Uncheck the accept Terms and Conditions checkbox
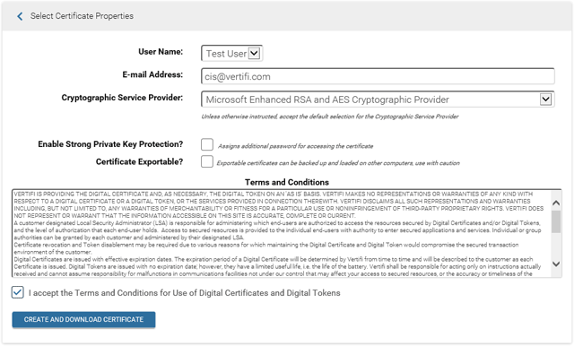Viewport: 574px width, 346px height. point(18,292)
